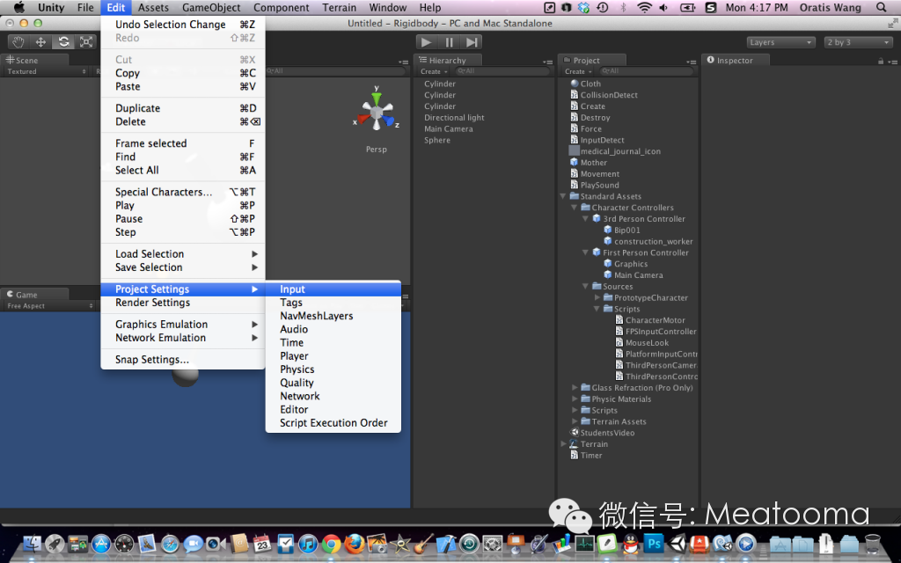Open Photoshop from the Dock
Screen dimensions: 901x563
[x=654, y=542]
